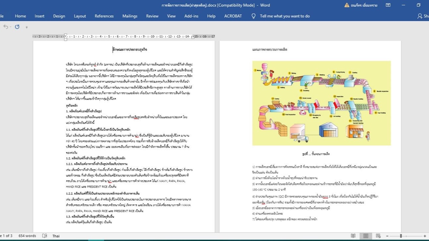Click the '1.2.2.' subheading line
429x241 pixels.
[103, 193]
